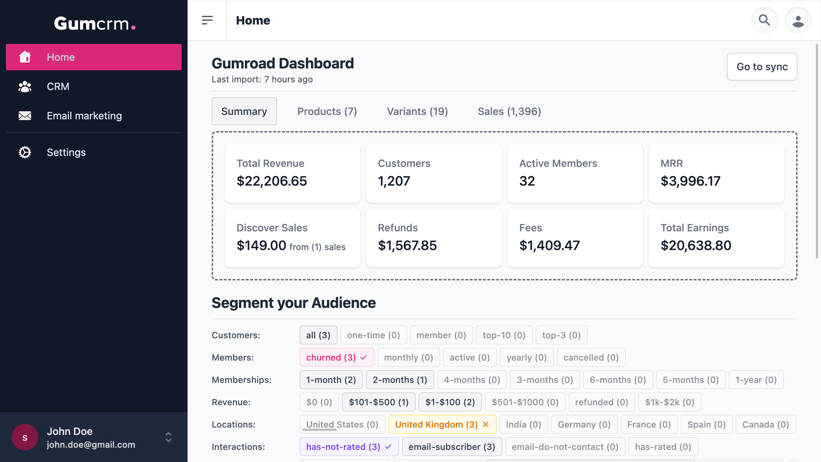Select the 1-year (0) membership filter
This screenshot has width=821, height=462.
click(756, 380)
